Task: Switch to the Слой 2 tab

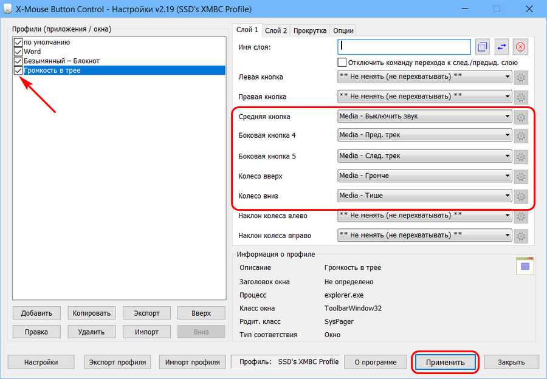Action: tap(276, 30)
